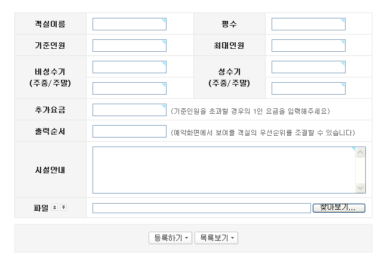Click the up-arrow icon beside 파일 label

55,207
